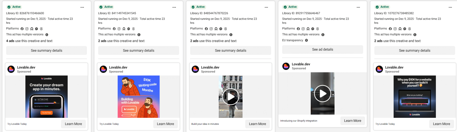This screenshot has height=132, width=457.
Task: Click the EU transparency info icon
Action: (x=306, y=40)
